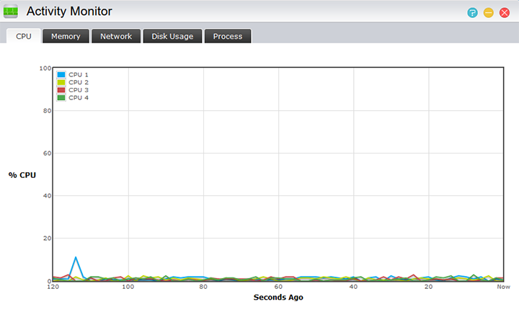The height and width of the screenshot is (330, 519).
Task: Go to the Disk Usage tab
Action: 172,36
